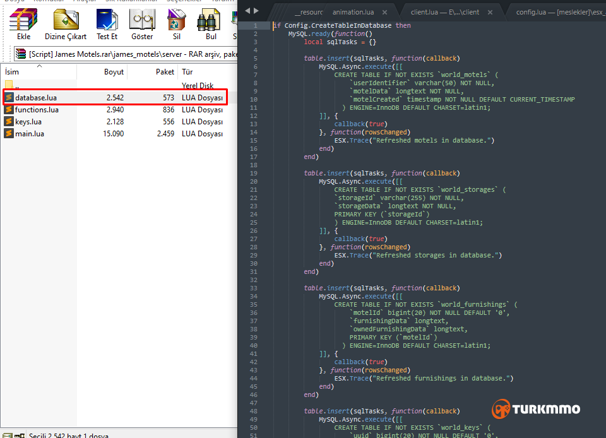The image size is (606, 438).
Task: Close the animation.lua tab
Action: (384, 13)
